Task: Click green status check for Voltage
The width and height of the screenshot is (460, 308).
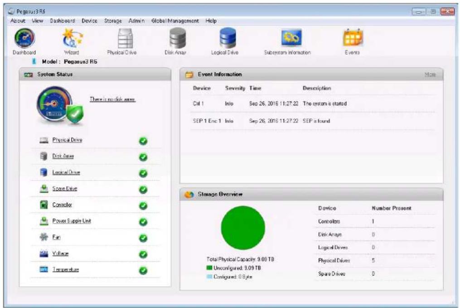Action: coord(143,255)
